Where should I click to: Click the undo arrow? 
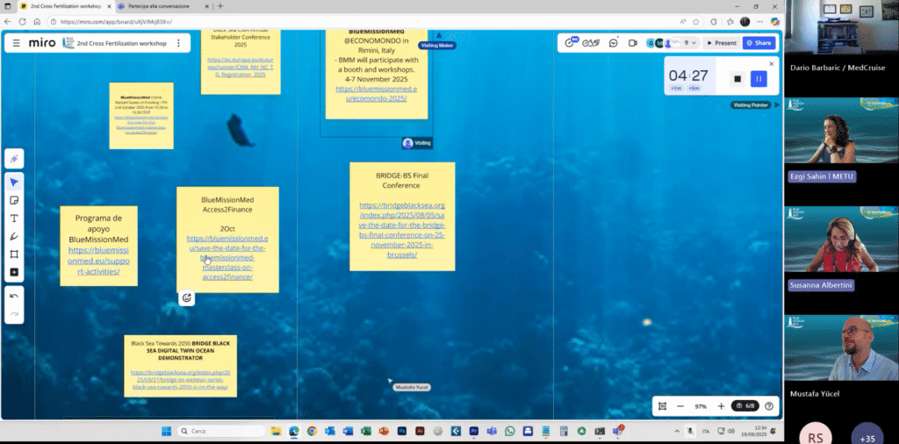(x=14, y=296)
